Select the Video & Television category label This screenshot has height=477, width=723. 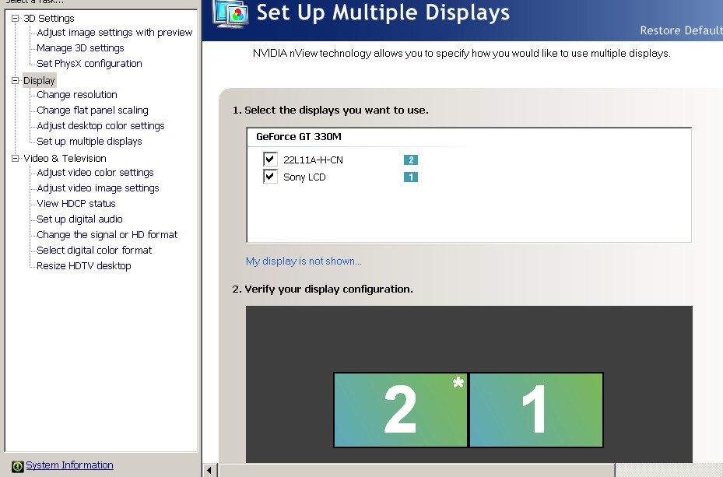[65, 159]
